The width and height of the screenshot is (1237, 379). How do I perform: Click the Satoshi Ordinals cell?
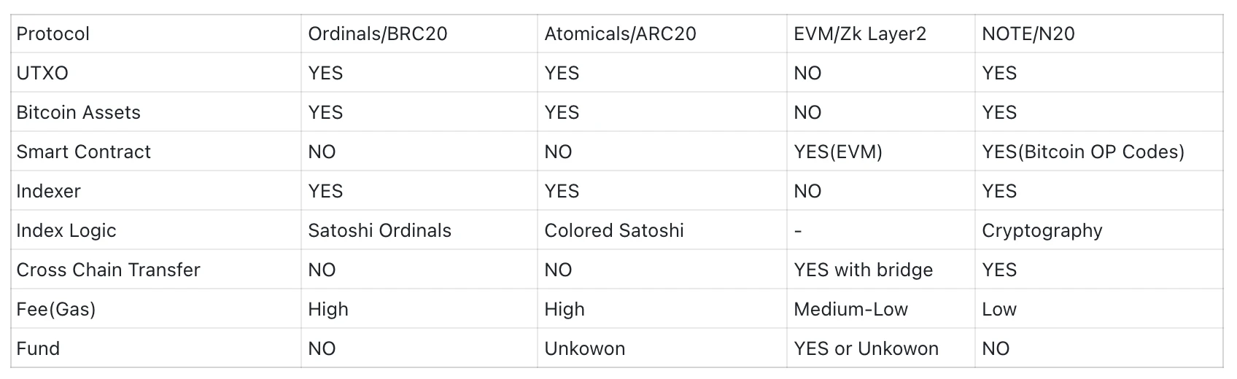pyautogui.click(x=379, y=230)
